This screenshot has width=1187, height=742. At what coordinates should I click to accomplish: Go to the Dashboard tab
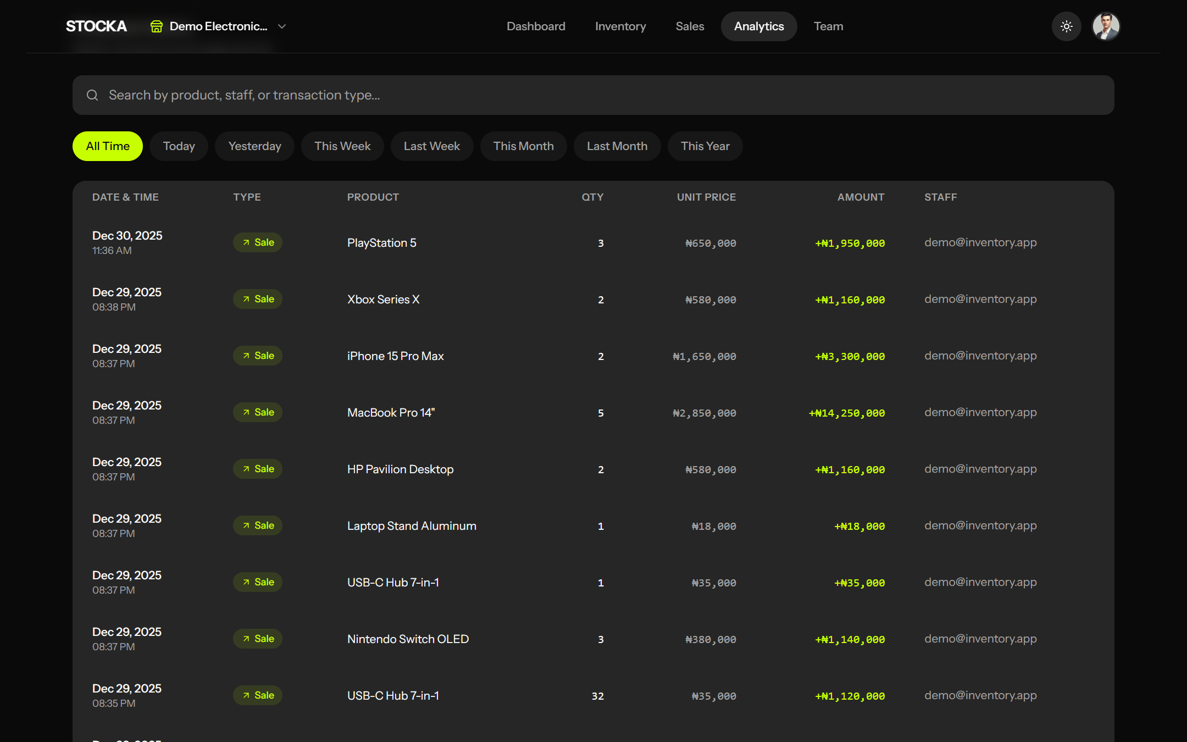(x=536, y=26)
